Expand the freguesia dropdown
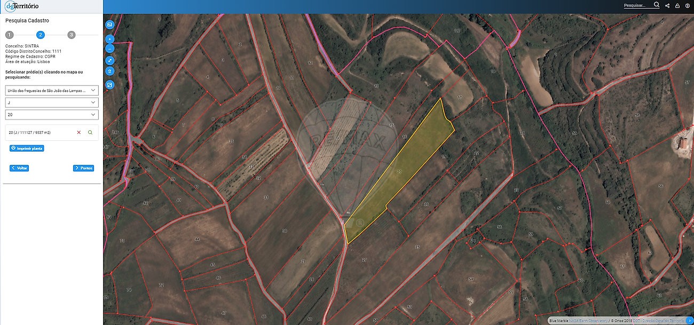This screenshot has height=325, width=694. pyautogui.click(x=52, y=90)
